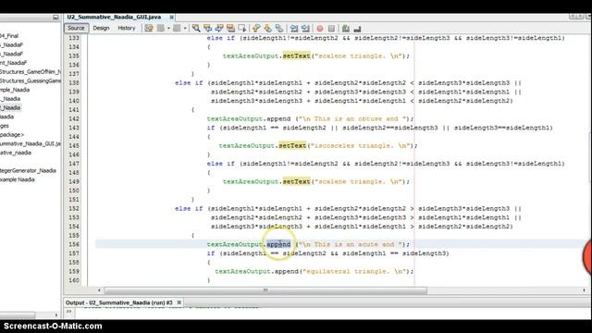Image resolution: width=592 pixels, height=333 pixels.
Task: Go to previous bookmark icon
Action: [256, 29]
